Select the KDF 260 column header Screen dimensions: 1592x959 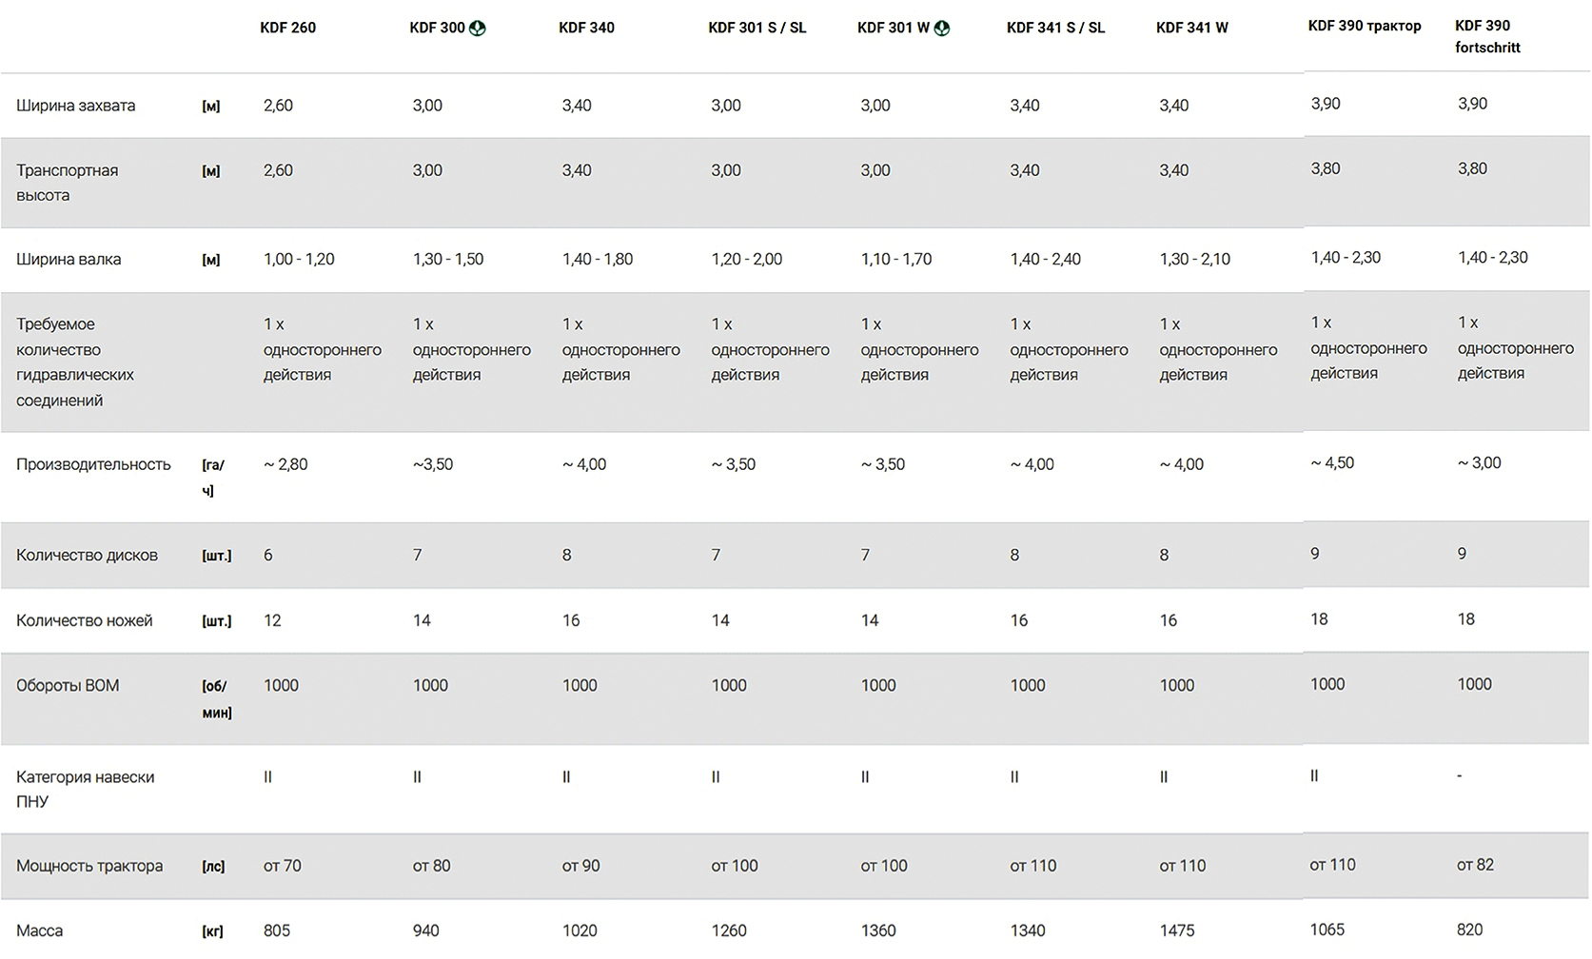pyautogui.click(x=287, y=28)
